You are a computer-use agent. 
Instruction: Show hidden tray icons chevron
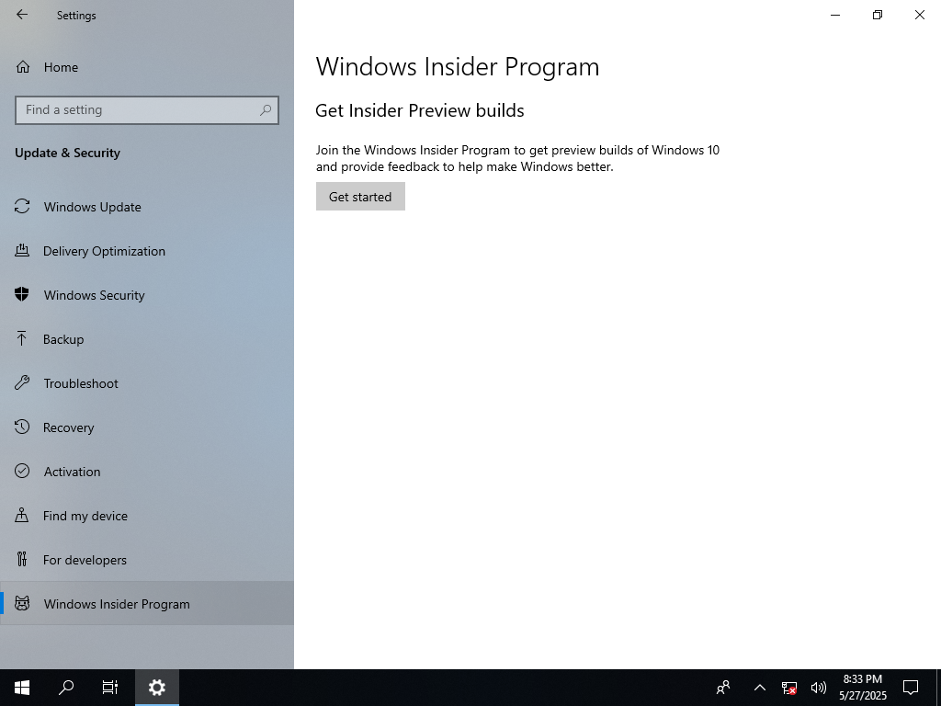click(x=760, y=688)
